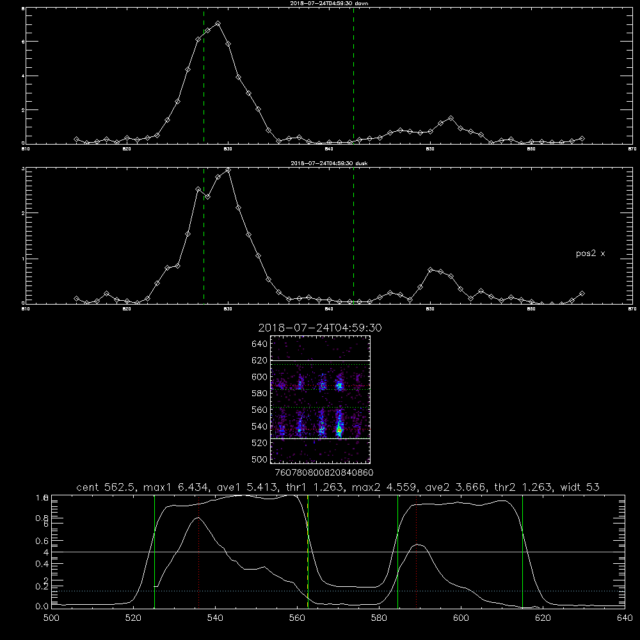Click the secondary peak marker in dawn plot
This screenshot has width=640, height=640.
[x=451, y=118]
